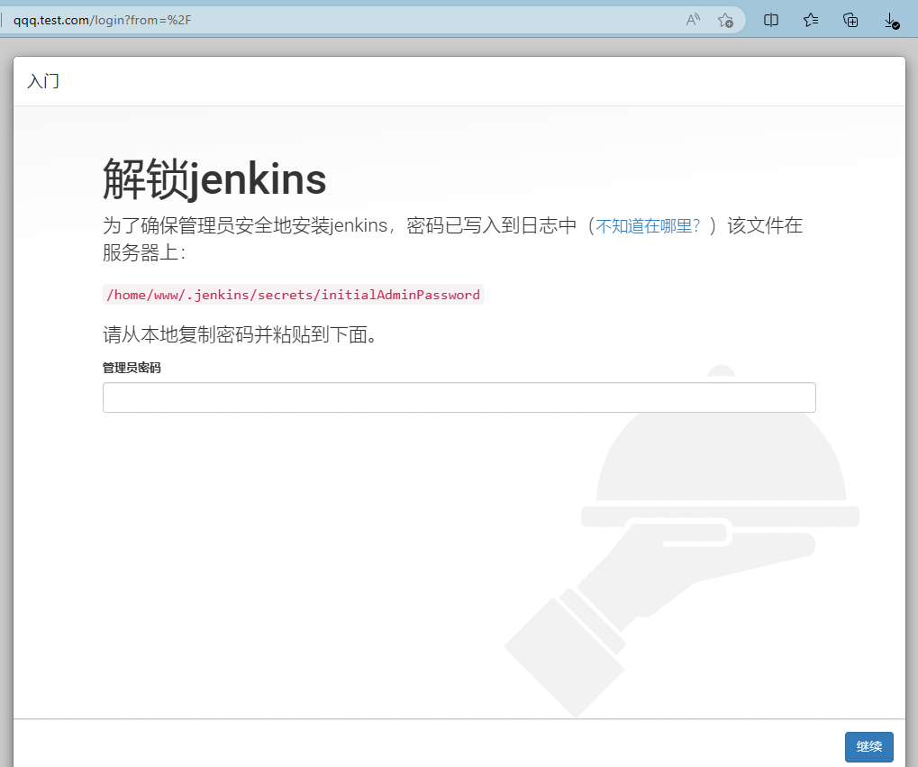Click the 不知道在哪里? help link
The image size is (918, 767).
648,225
